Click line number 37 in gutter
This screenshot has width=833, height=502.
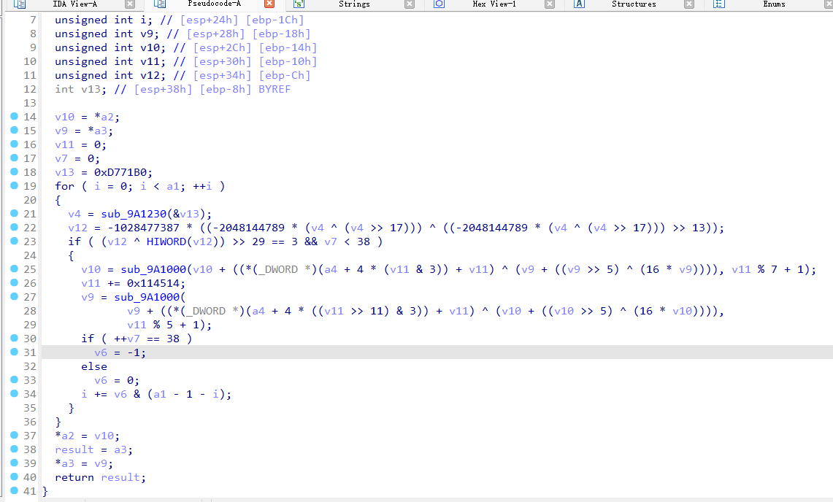coord(29,436)
